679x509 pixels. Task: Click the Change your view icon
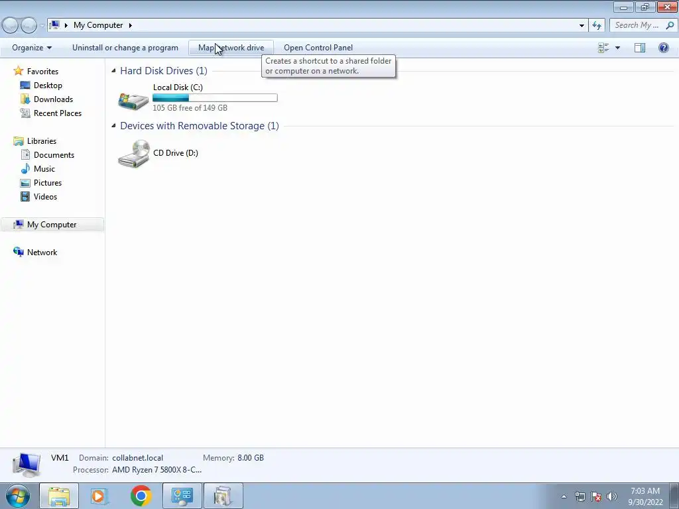point(603,48)
